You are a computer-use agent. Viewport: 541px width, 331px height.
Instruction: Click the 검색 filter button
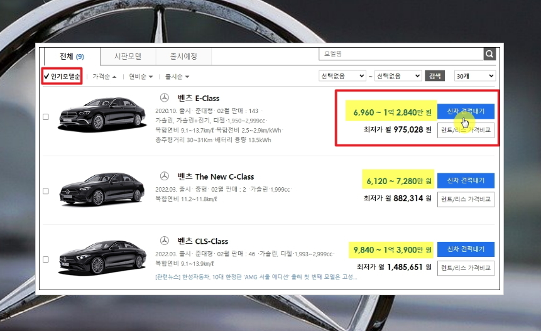435,76
